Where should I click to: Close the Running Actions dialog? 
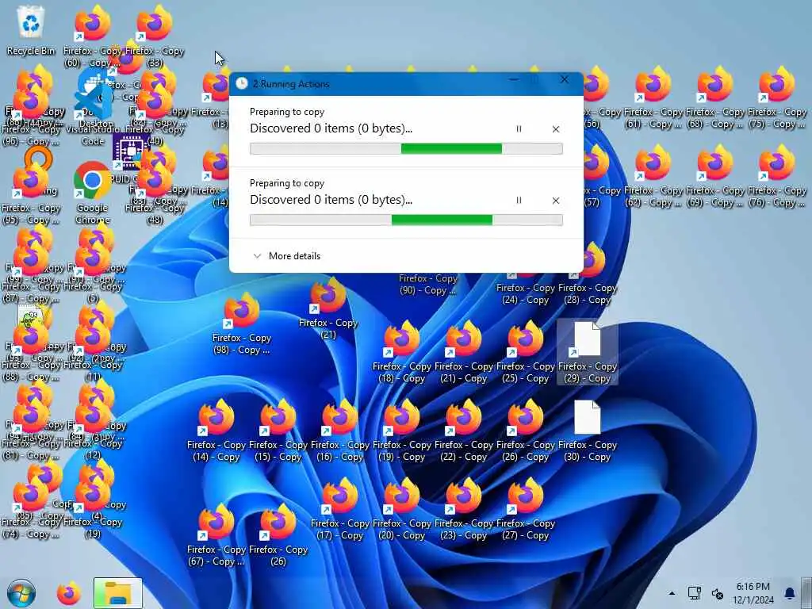565,80
